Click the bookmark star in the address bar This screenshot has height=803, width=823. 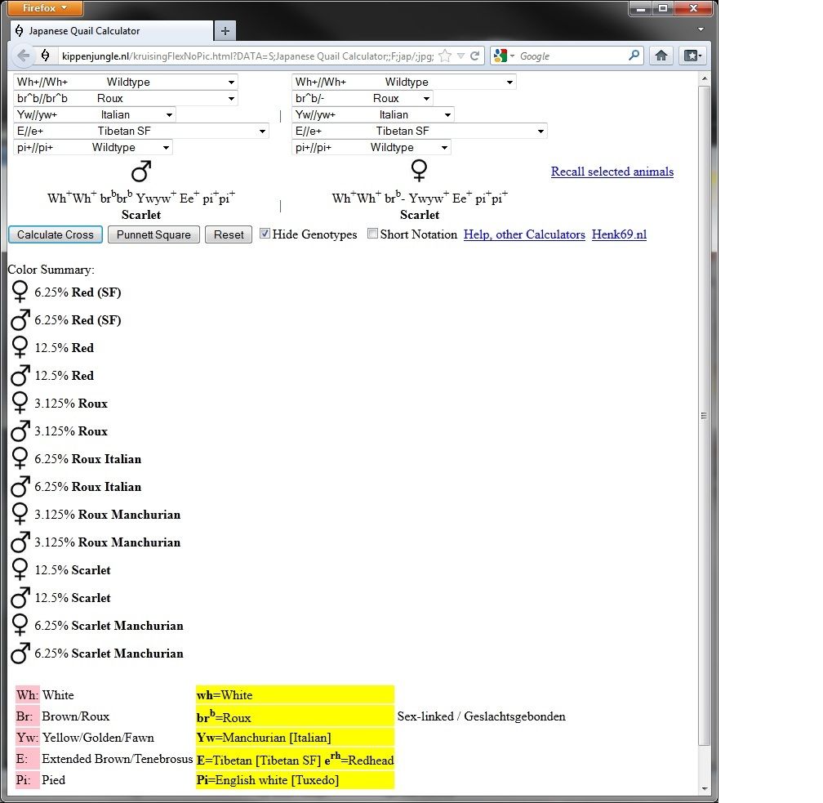tap(445, 56)
